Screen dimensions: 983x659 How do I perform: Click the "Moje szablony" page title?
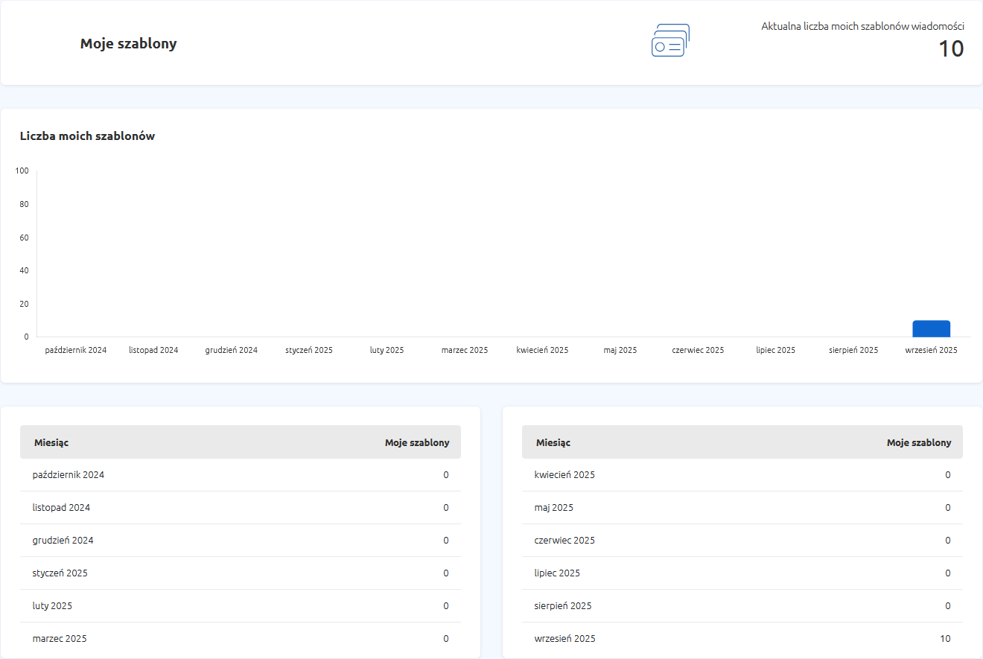[x=128, y=44]
